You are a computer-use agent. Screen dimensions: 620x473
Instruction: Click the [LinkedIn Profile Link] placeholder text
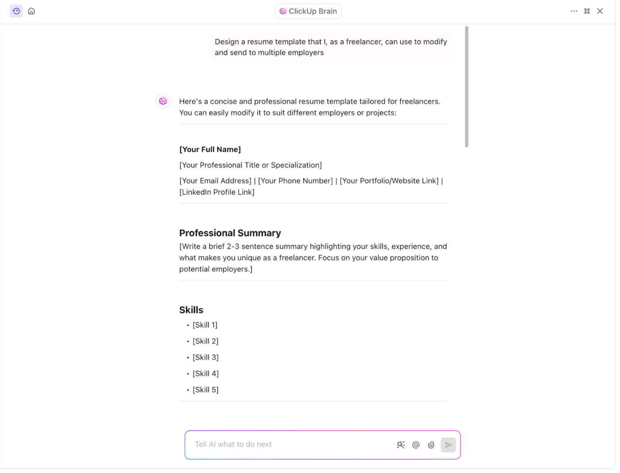click(x=217, y=192)
